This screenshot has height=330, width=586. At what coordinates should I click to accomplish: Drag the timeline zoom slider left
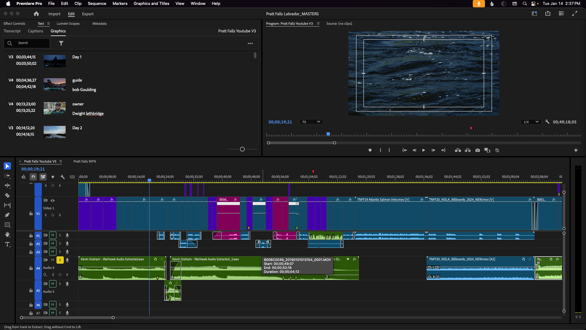22,318
